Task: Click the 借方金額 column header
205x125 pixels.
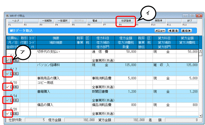Action: 126,38
